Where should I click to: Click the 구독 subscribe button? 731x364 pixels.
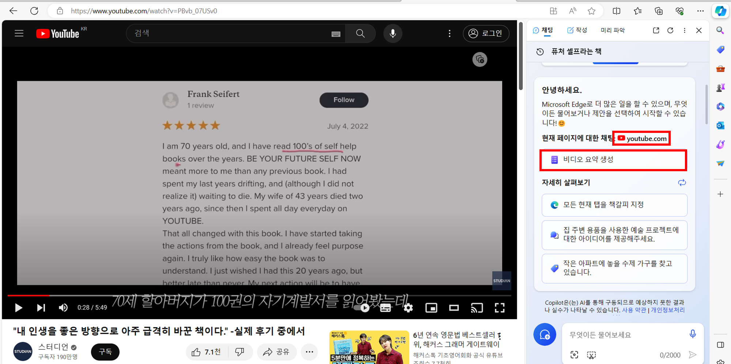point(105,352)
